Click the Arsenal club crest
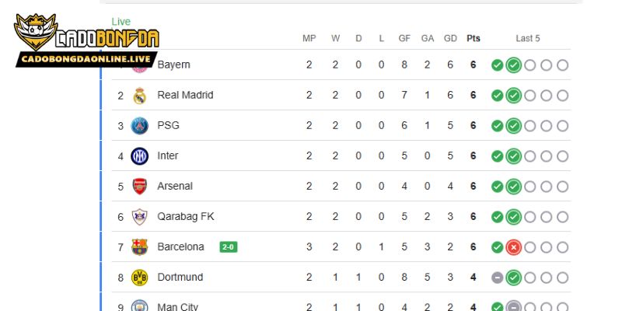The height and width of the screenshot is (311, 622). click(140, 187)
